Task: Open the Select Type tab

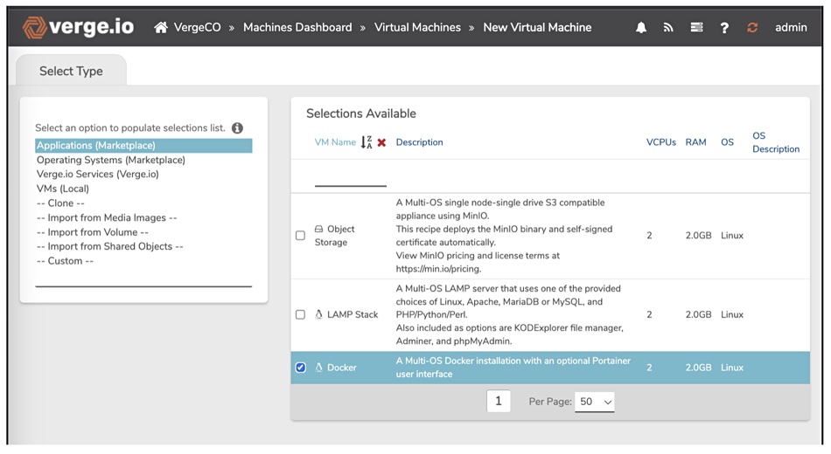Action: click(71, 71)
